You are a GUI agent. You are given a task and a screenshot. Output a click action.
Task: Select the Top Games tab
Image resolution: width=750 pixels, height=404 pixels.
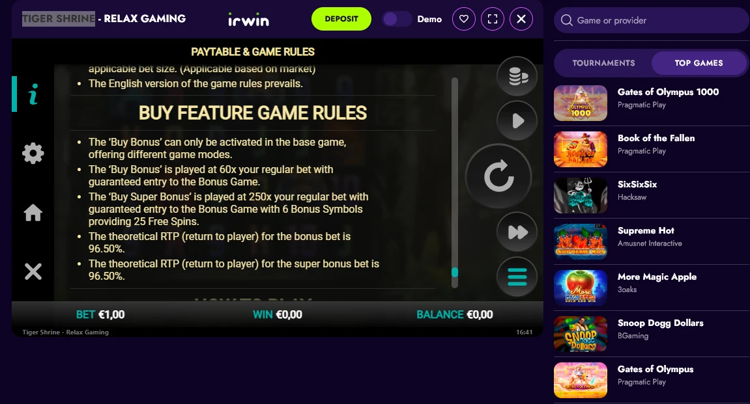point(699,63)
